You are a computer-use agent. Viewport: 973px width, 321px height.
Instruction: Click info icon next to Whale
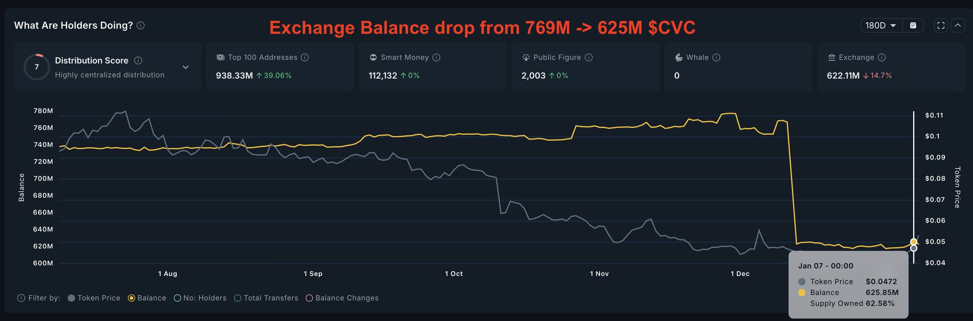716,57
